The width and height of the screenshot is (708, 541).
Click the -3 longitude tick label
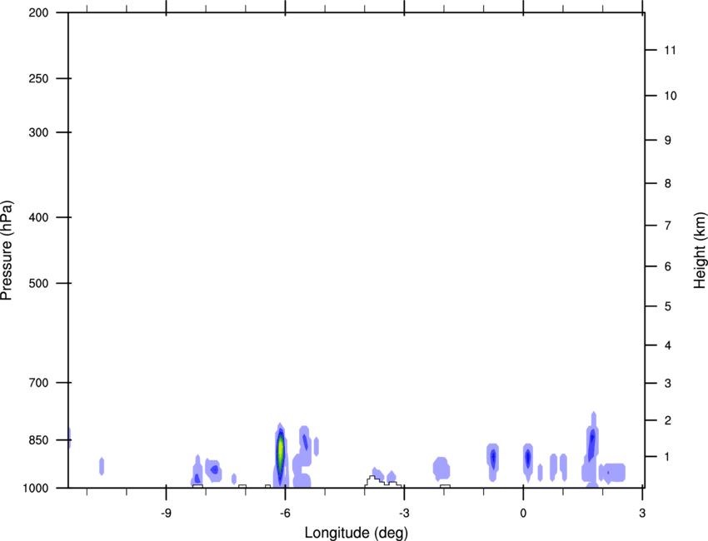point(404,513)
